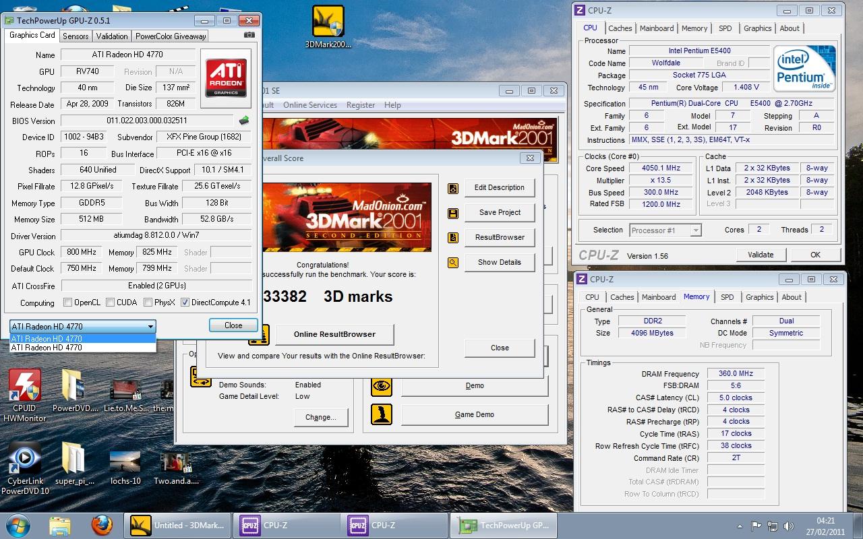Click the Intel Pentium inside logo
863x539 pixels.
804,69
